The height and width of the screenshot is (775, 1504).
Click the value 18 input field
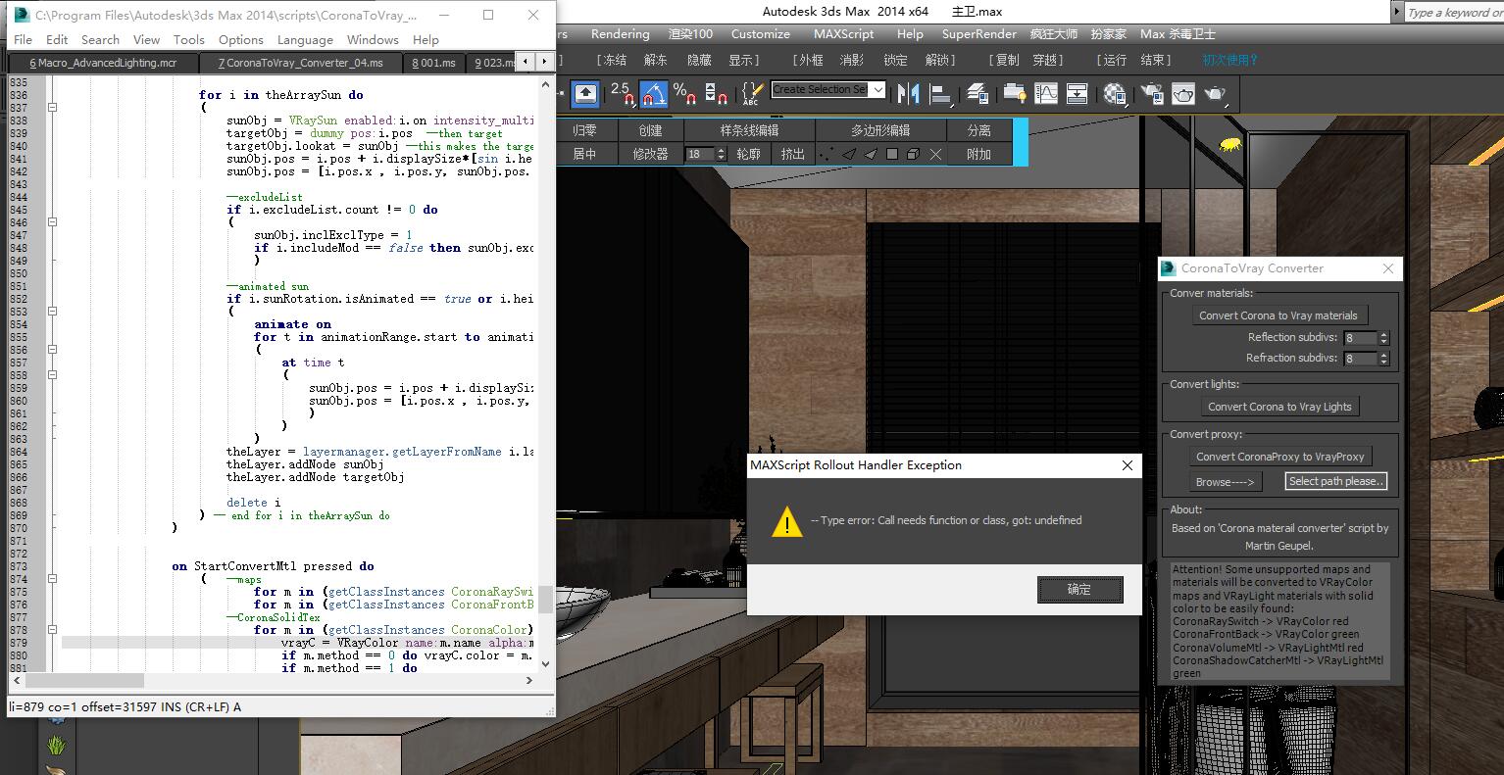click(701, 154)
